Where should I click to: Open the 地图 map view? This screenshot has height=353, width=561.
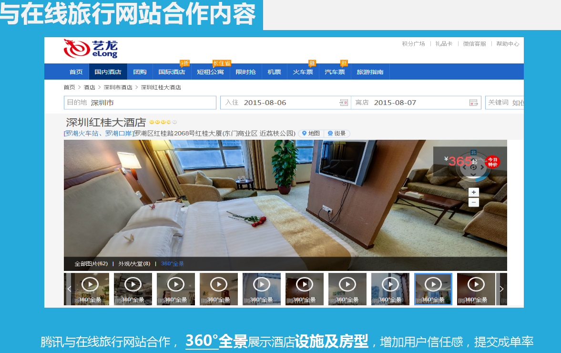311,134
